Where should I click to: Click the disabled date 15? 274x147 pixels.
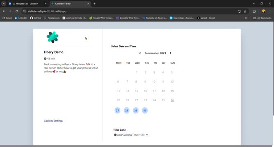point(136,91)
